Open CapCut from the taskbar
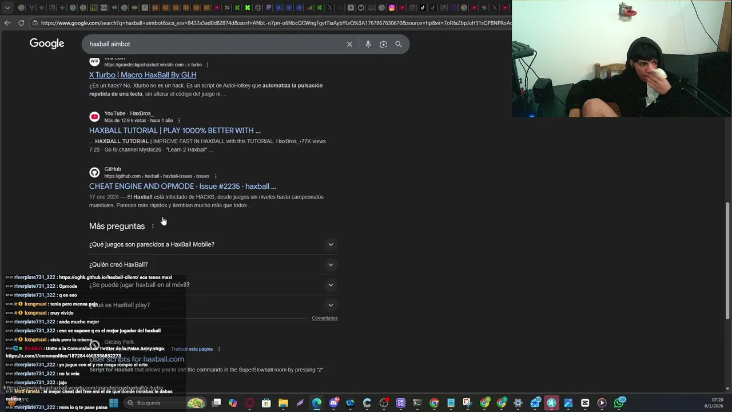 [x=585, y=403]
